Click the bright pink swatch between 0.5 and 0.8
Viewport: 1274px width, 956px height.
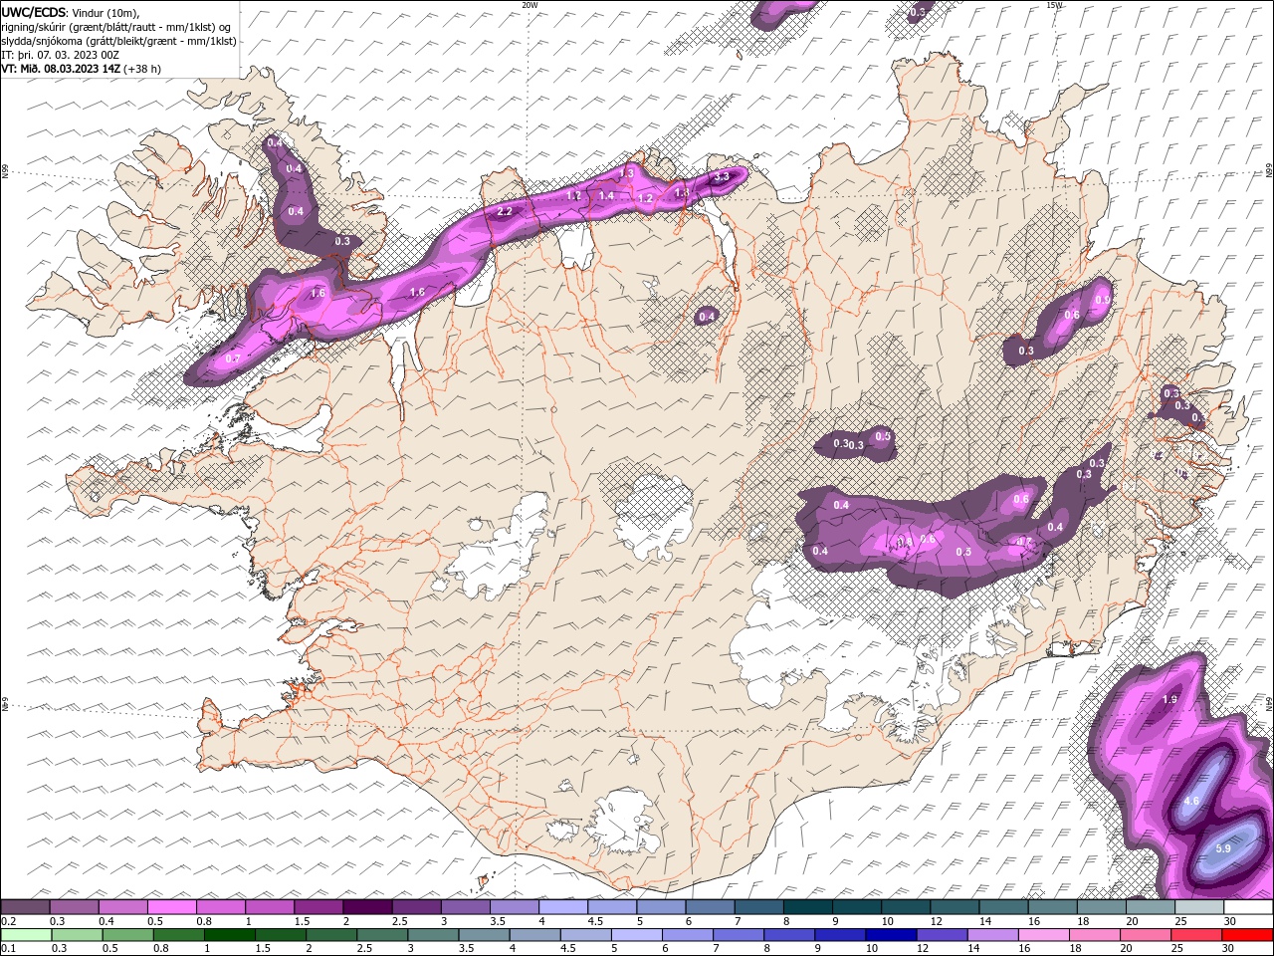tap(171, 907)
